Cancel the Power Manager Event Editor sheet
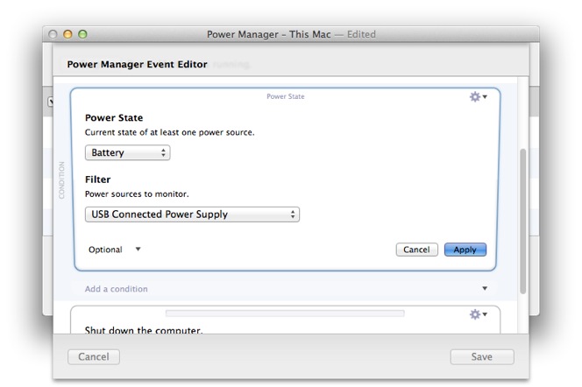This screenshot has width=582, height=387. tap(94, 356)
